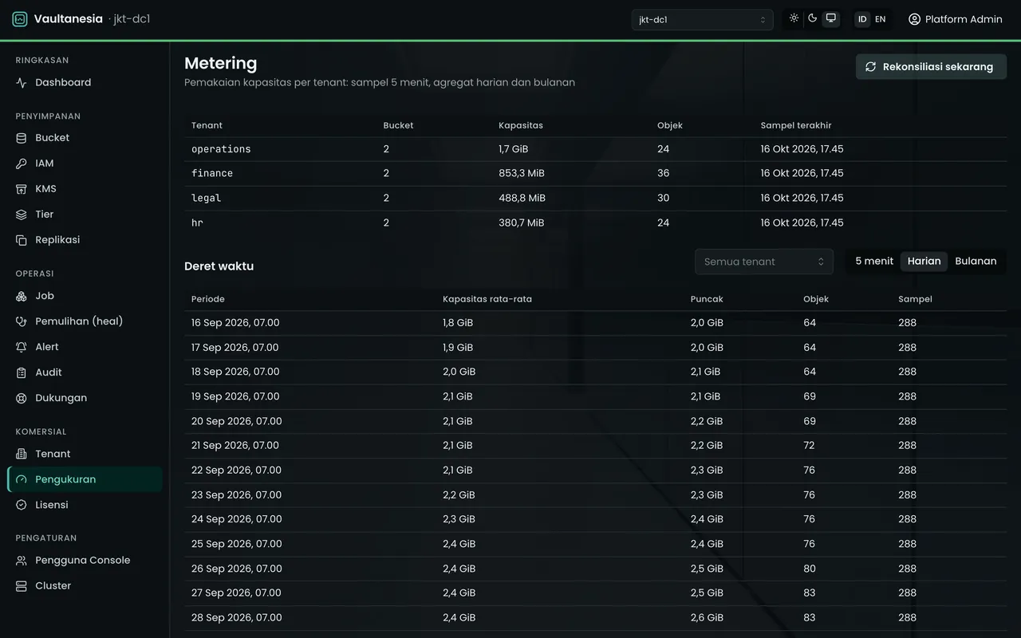Click the Replikasi copy icon
Viewport: 1021px width, 638px height.
click(22, 240)
